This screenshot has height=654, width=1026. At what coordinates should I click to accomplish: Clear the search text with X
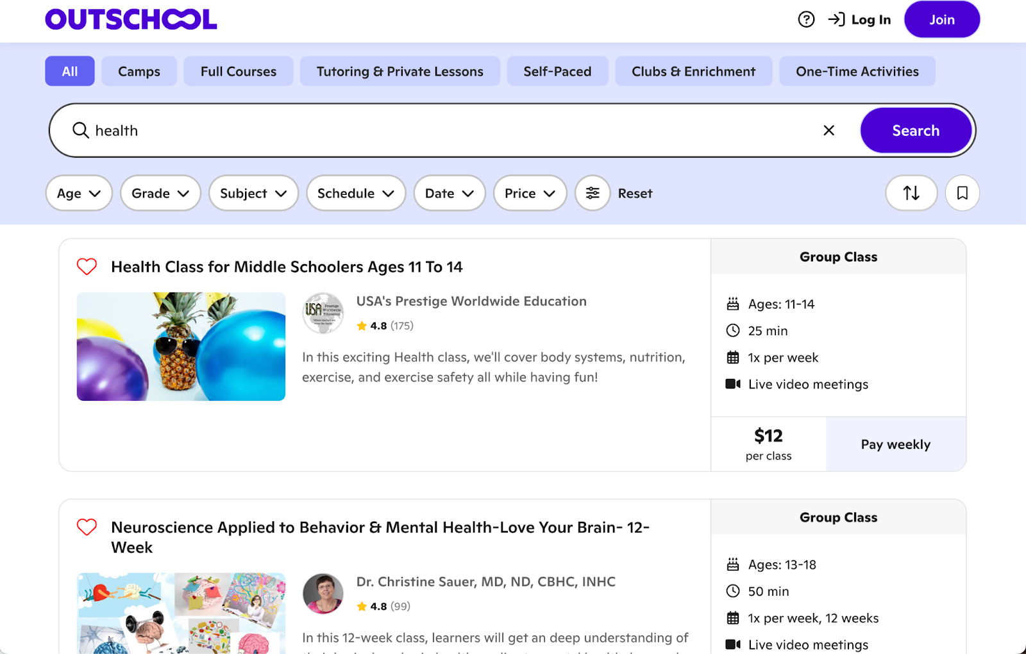(x=829, y=130)
